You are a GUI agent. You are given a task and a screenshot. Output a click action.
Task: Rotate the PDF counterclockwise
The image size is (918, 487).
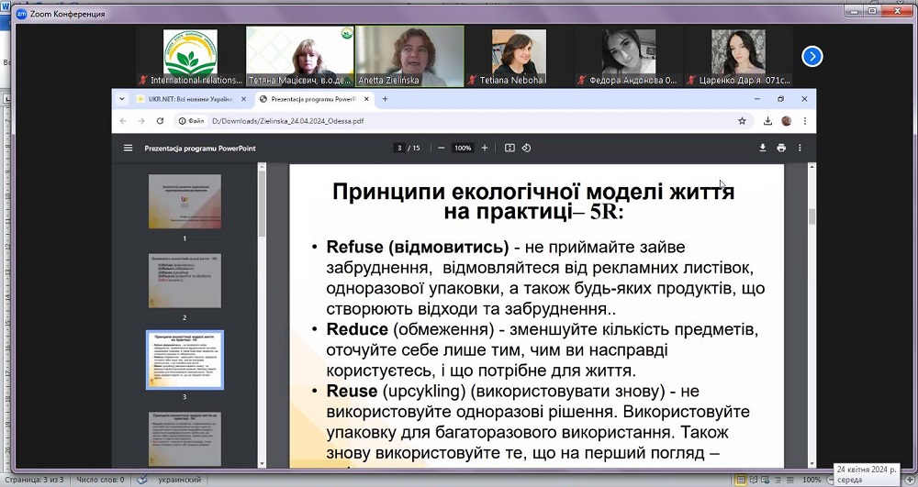526,148
